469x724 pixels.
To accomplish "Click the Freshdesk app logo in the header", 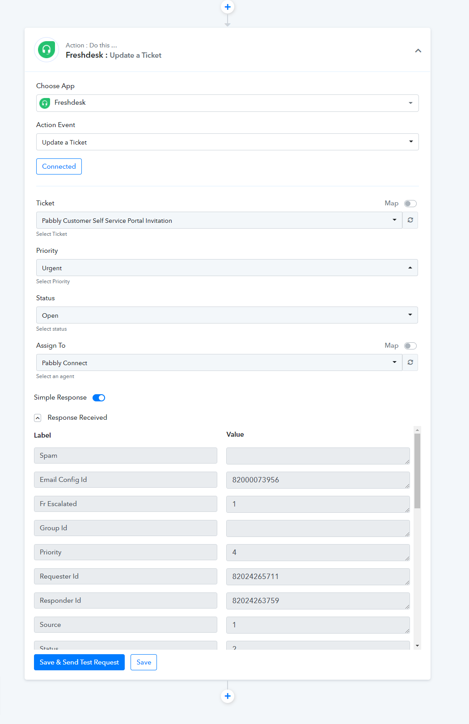I will click(x=46, y=50).
